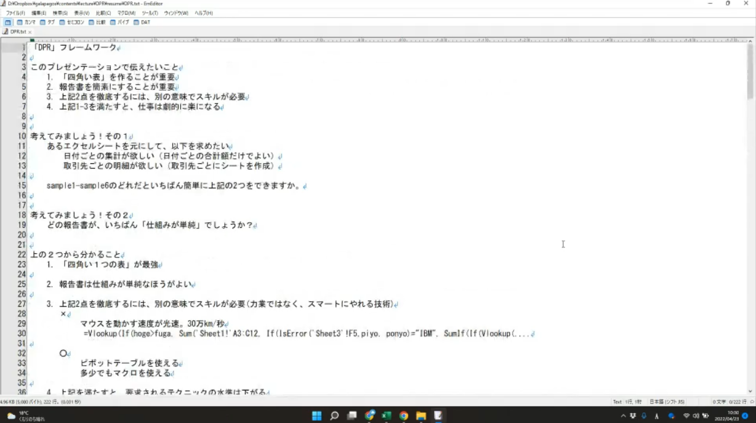The image size is (756, 423).
Task: Close the DPR.txt tab
Action: point(30,32)
